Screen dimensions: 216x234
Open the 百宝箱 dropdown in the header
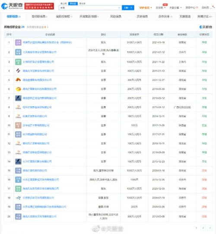point(161,8)
